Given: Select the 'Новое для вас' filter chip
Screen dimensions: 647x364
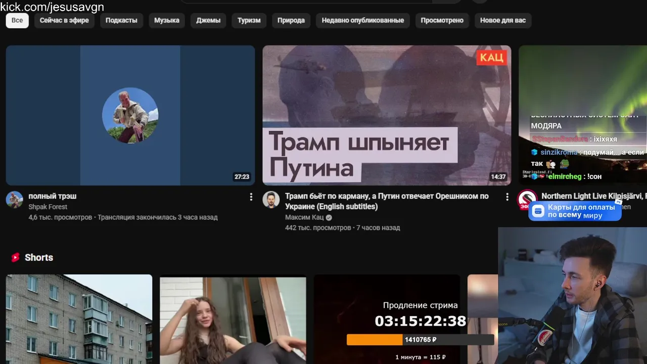Looking at the screenshot, I should 503,21.
